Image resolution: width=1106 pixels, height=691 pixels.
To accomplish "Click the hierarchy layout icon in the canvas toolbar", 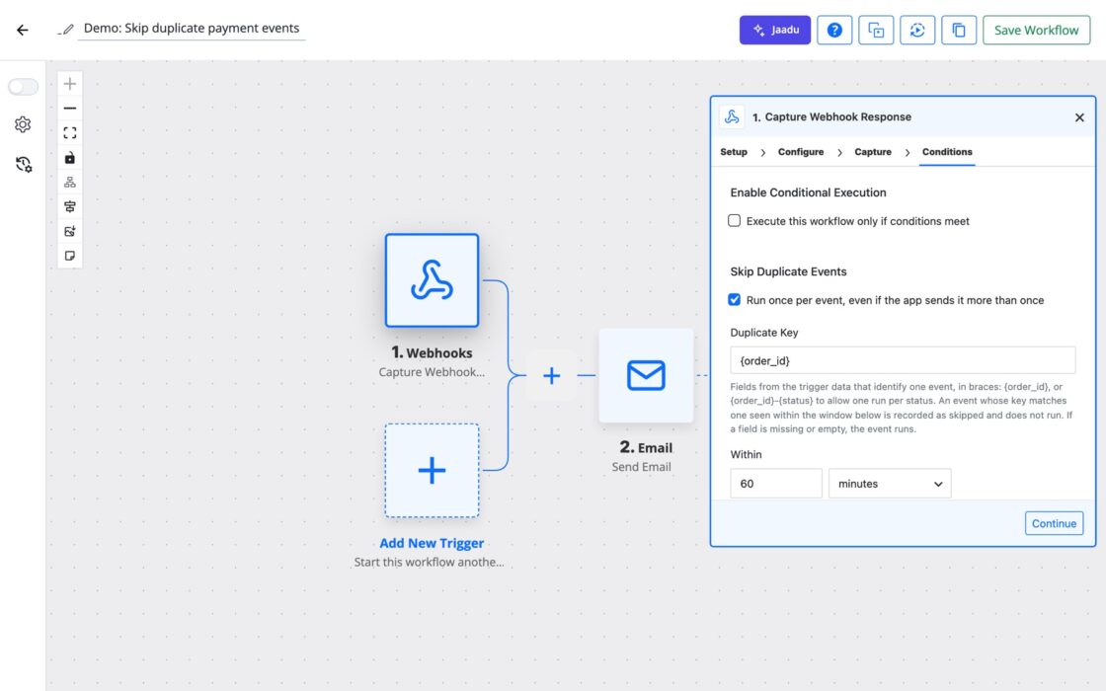I will tap(70, 182).
